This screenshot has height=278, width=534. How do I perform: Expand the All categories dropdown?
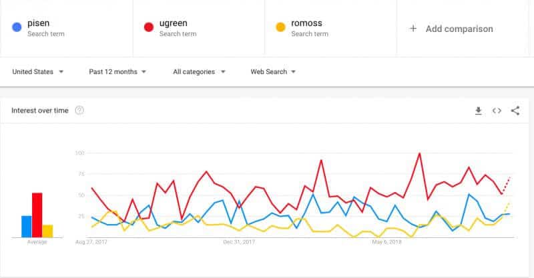tap(199, 72)
